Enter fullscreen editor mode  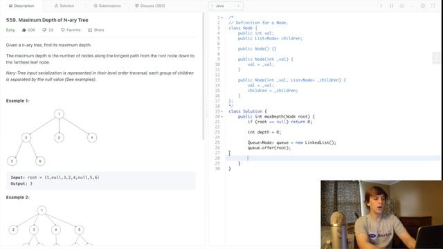click(x=433, y=6)
